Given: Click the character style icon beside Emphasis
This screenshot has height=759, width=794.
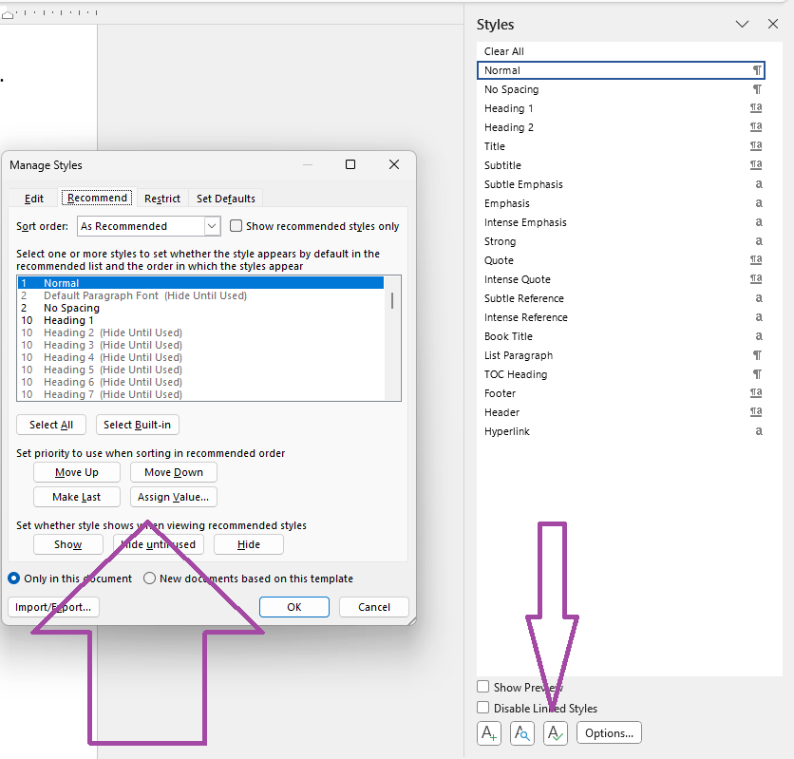Looking at the screenshot, I should pos(757,202).
